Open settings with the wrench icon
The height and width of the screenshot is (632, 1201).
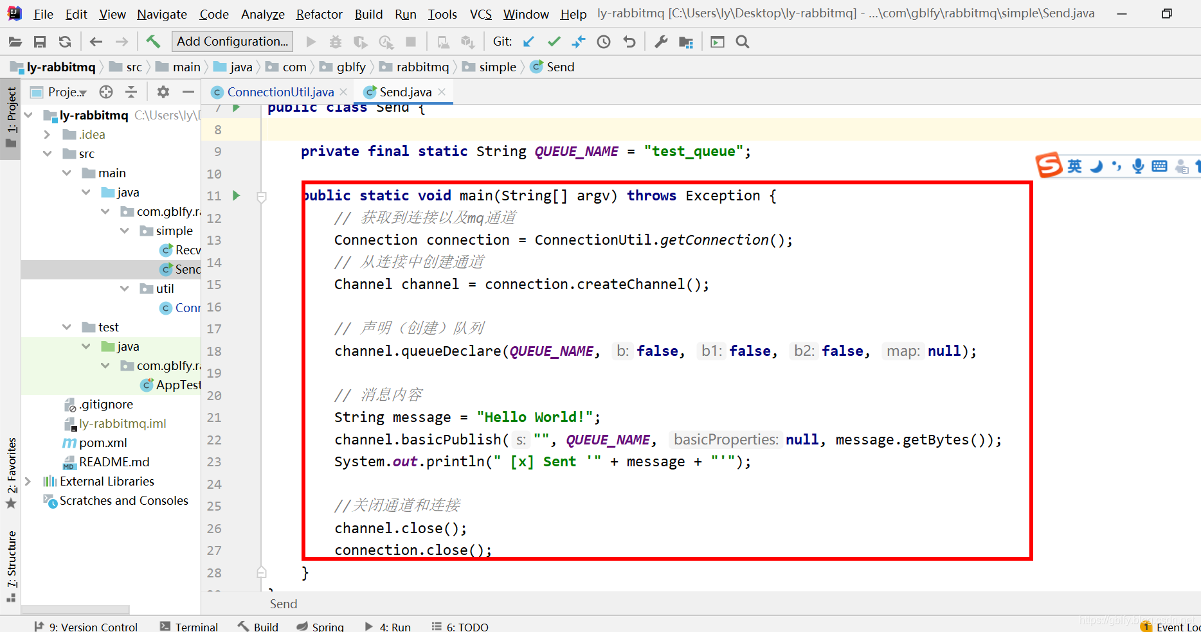(x=661, y=42)
